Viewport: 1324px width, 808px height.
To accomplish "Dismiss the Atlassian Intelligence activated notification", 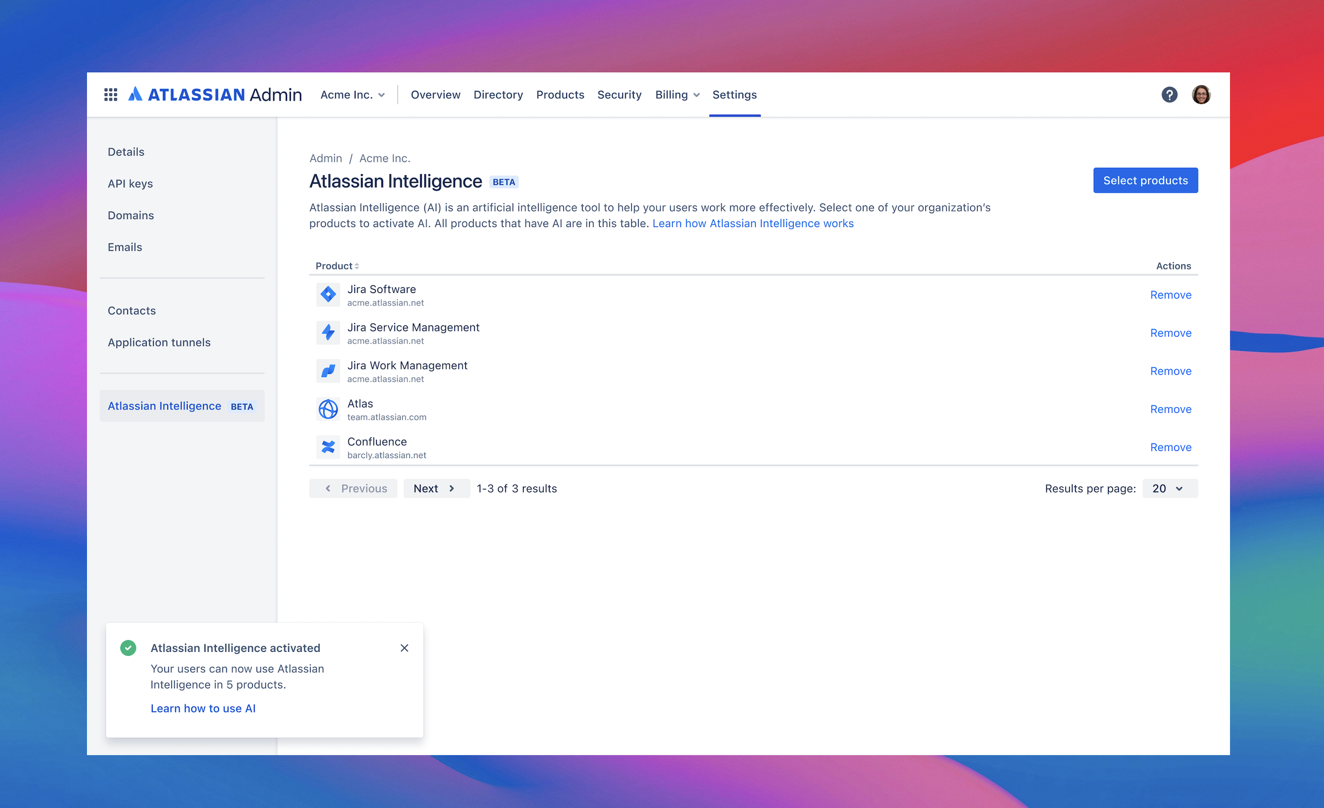I will coord(404,648).
